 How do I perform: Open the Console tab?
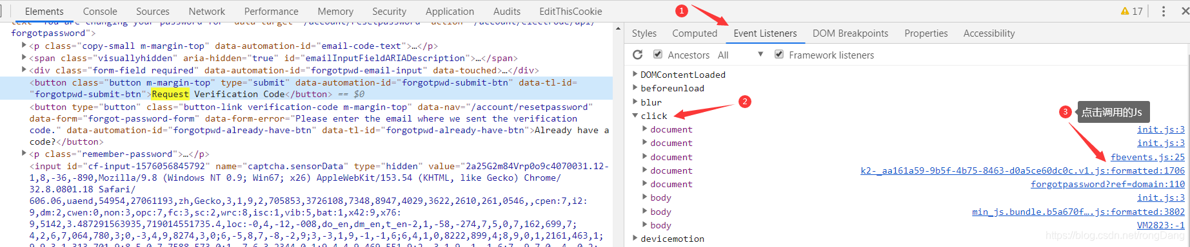coord(100,11)
